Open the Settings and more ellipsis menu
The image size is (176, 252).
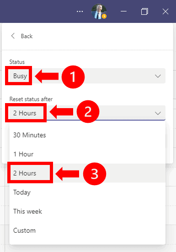coord(80,11)
